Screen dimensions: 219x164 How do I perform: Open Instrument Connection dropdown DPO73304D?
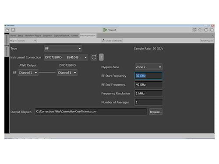(66, 57)
